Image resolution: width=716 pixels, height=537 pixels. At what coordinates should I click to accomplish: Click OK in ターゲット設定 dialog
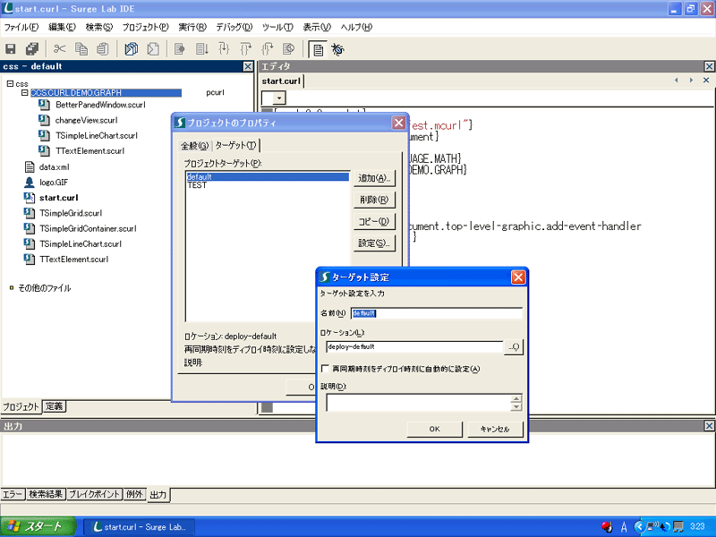point(434,429)
